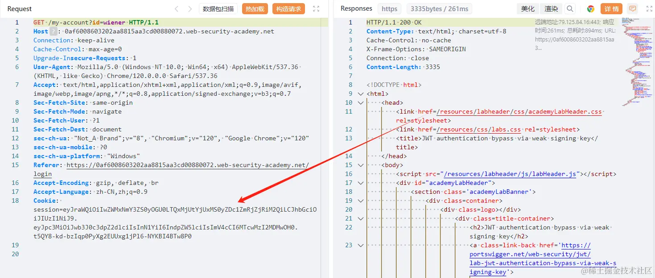Collapse the container div on line 19
The width and height of the screenshot is (655, 278).
point(360,200)
